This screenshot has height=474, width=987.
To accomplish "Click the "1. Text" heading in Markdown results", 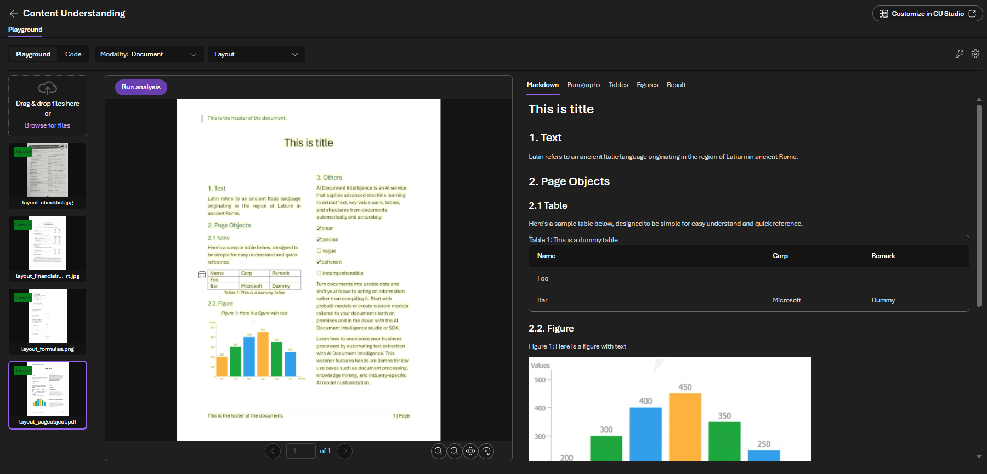I will pyautogui.click(x=545, y=138).
